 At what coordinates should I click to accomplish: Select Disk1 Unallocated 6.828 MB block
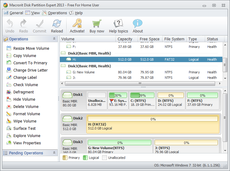[97, 100]
